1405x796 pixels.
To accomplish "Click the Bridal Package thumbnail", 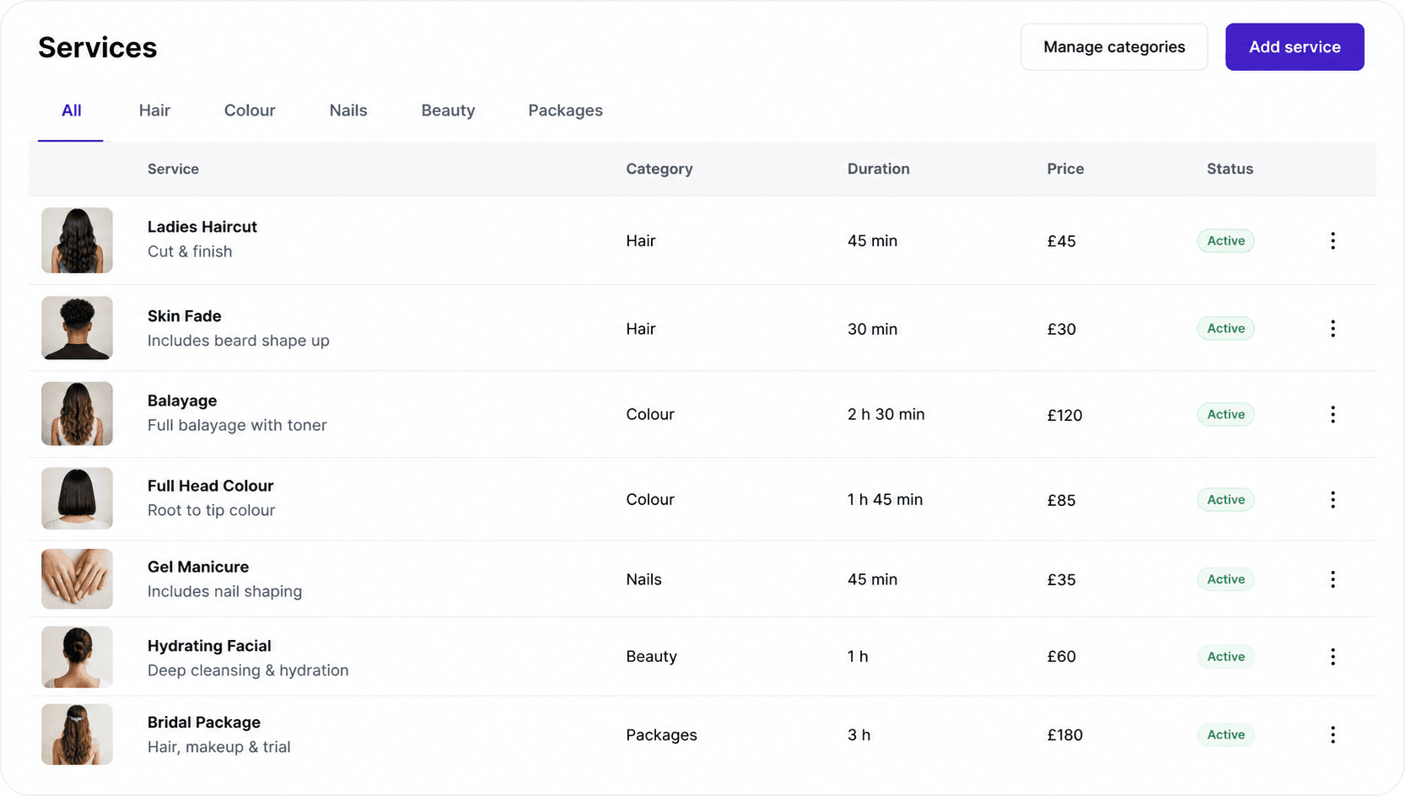I will [x=77, y=734].
